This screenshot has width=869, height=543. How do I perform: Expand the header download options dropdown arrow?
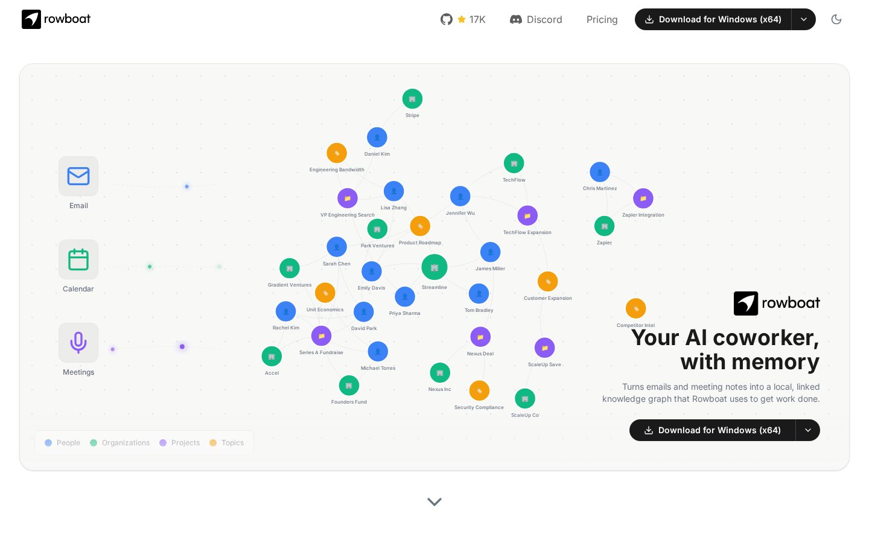click(804, 19)
